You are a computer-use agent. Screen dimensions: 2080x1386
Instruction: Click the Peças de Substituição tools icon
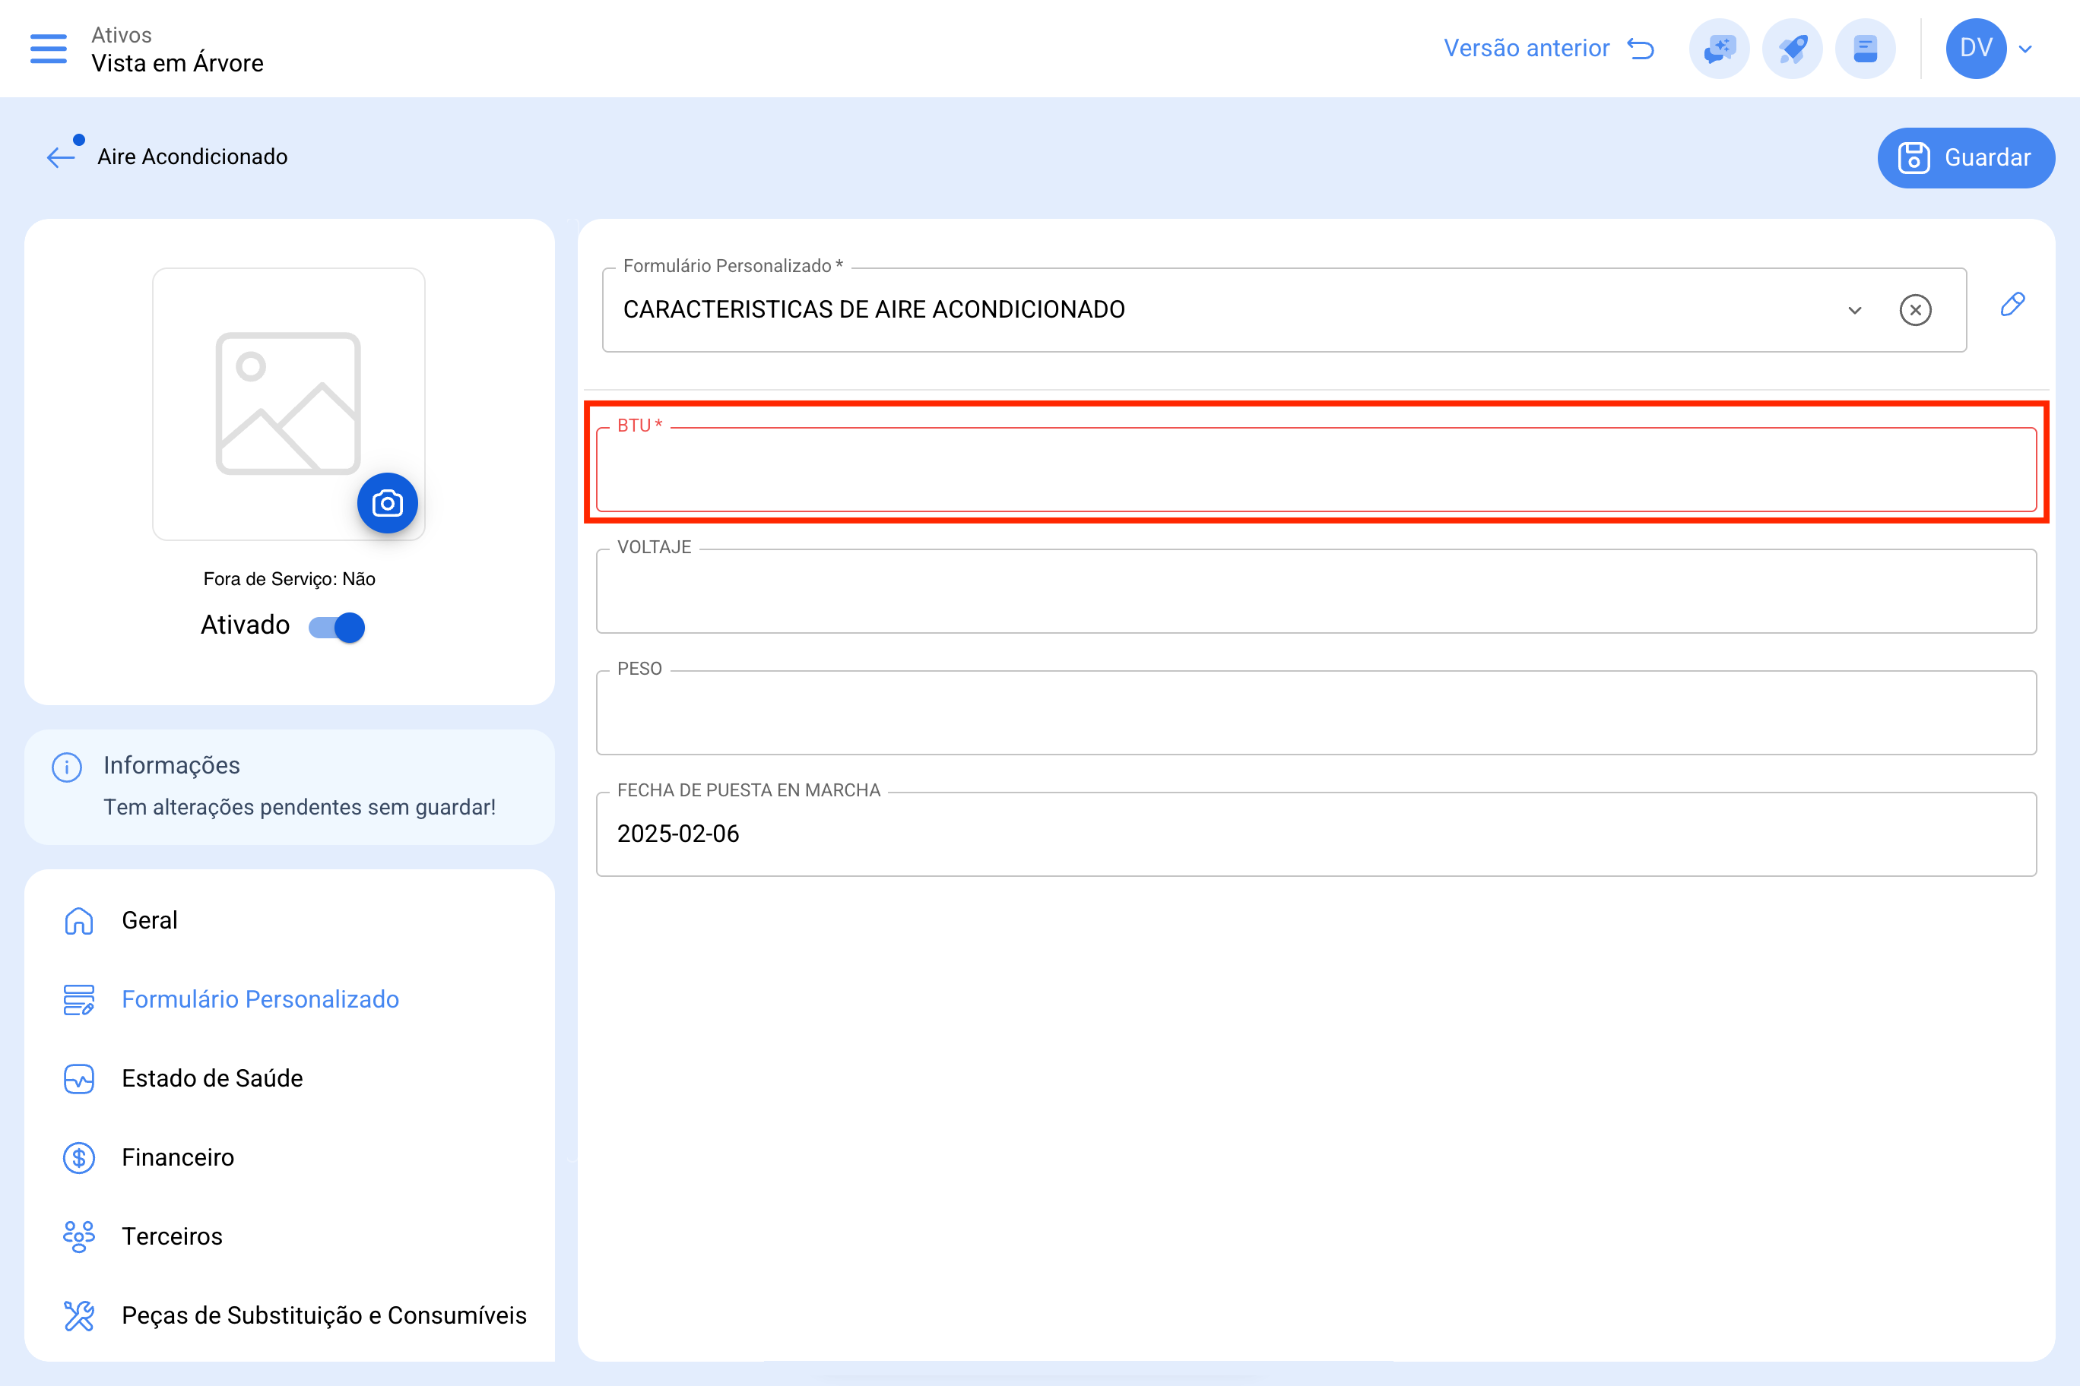(79, 1315)
